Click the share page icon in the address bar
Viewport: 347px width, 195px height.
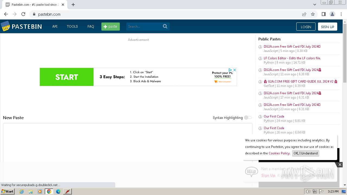pyautogui.click(x=304, y=14)
